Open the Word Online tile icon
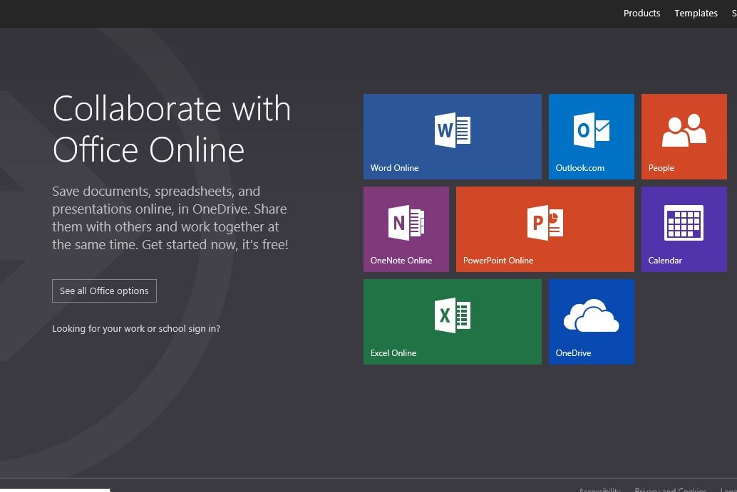737x492 pixels. coord(452,130)
